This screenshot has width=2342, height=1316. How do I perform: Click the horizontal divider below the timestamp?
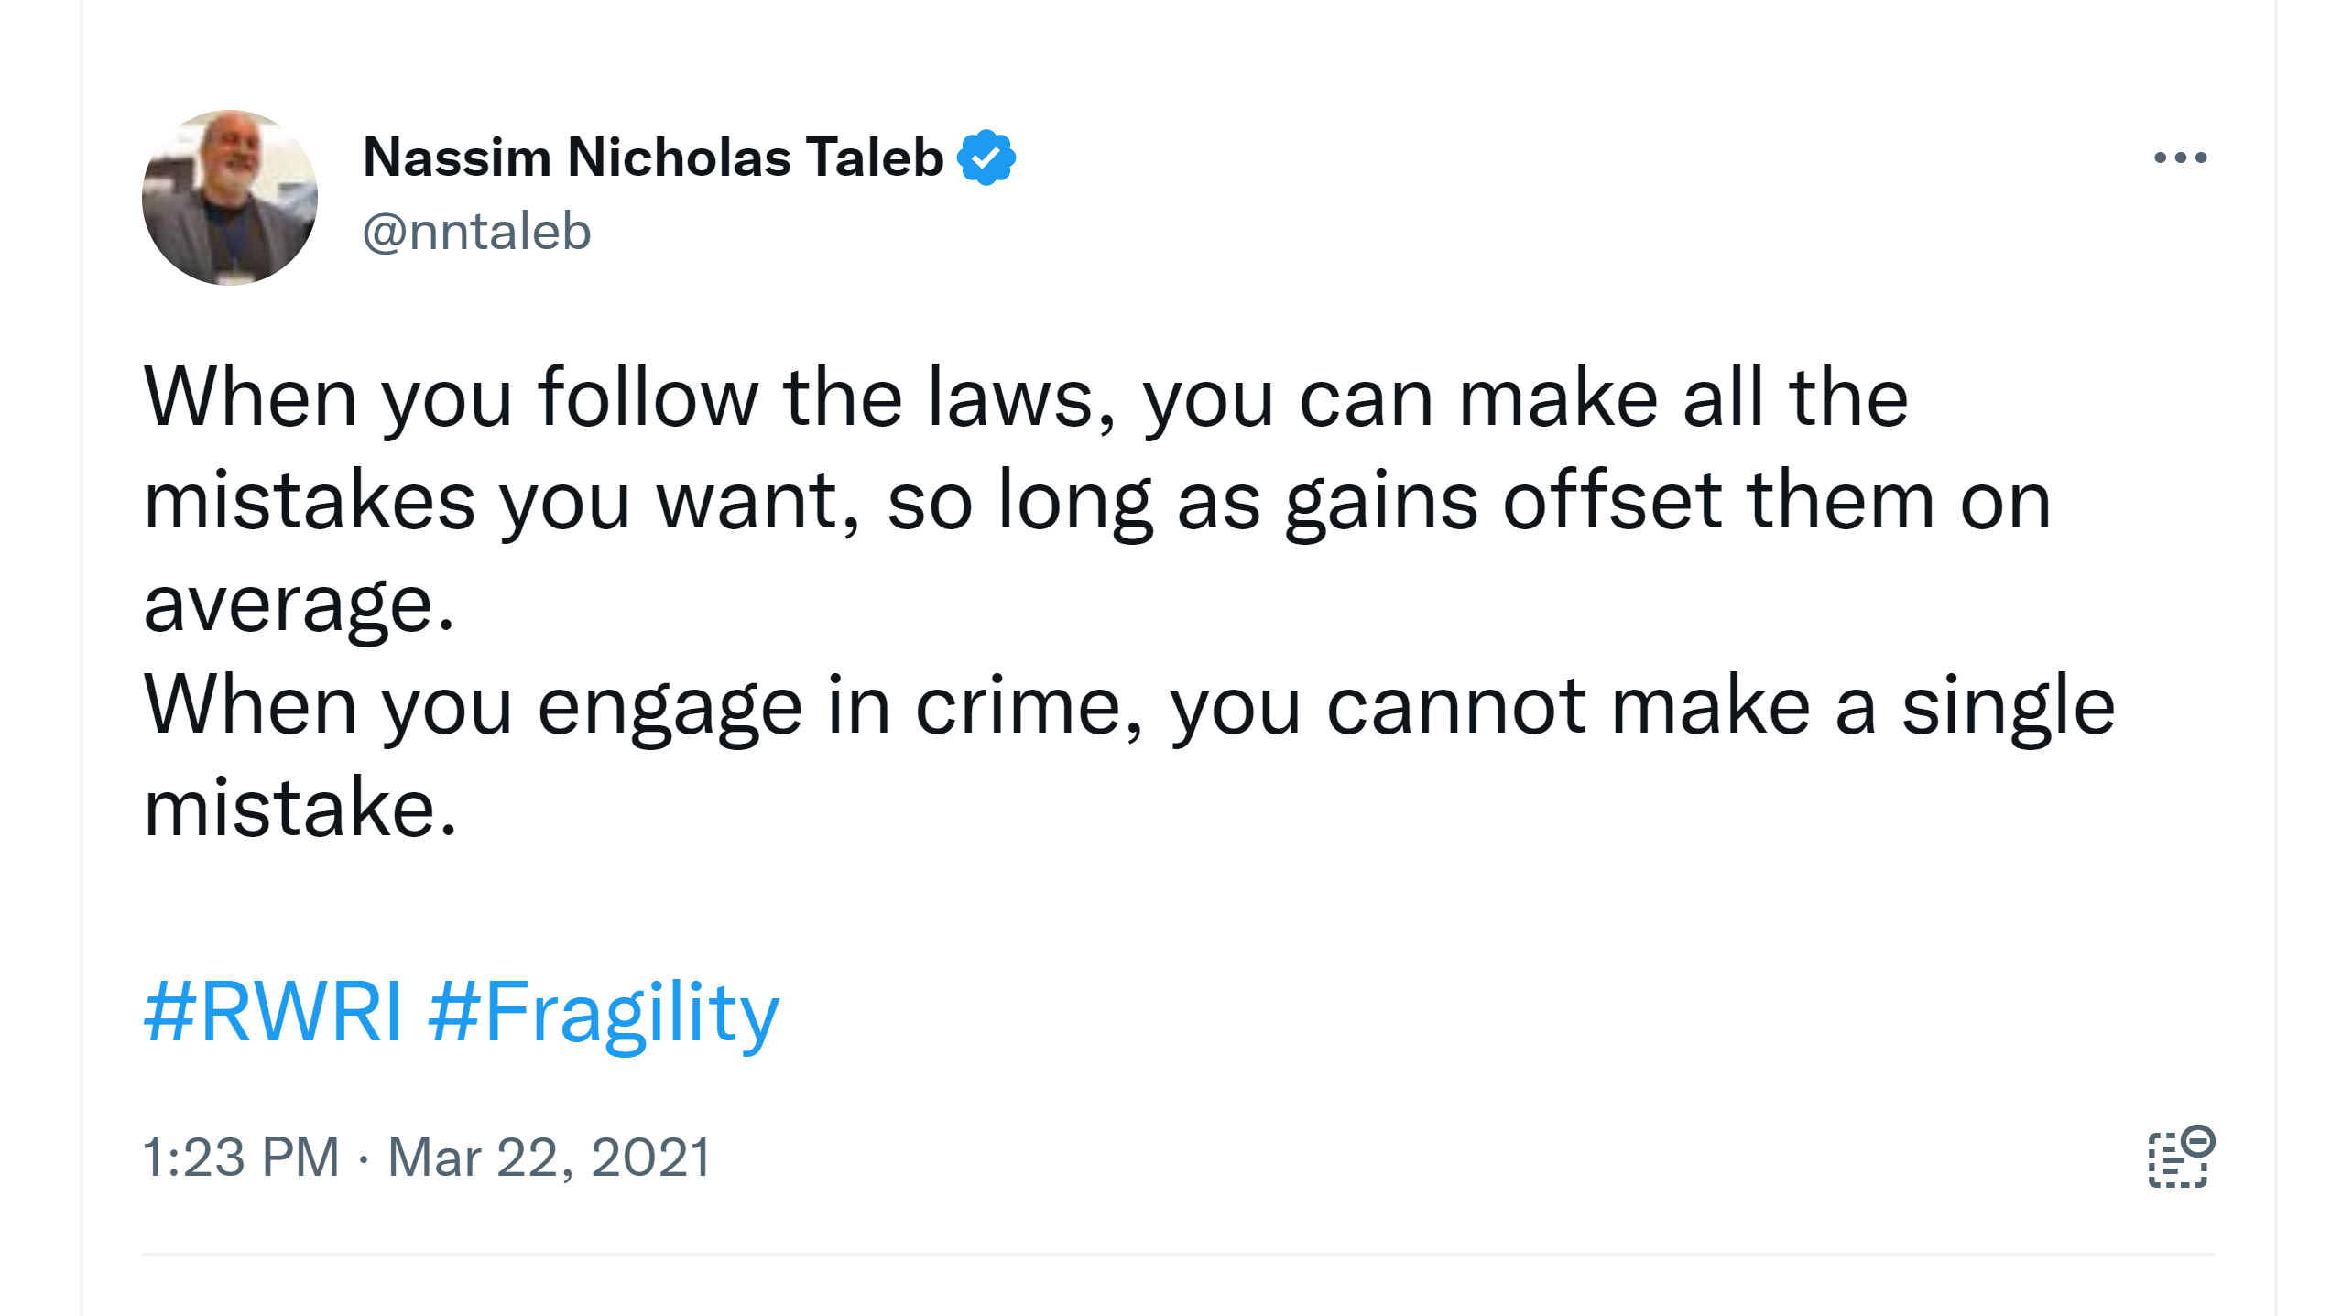tap(1178, 1254)
